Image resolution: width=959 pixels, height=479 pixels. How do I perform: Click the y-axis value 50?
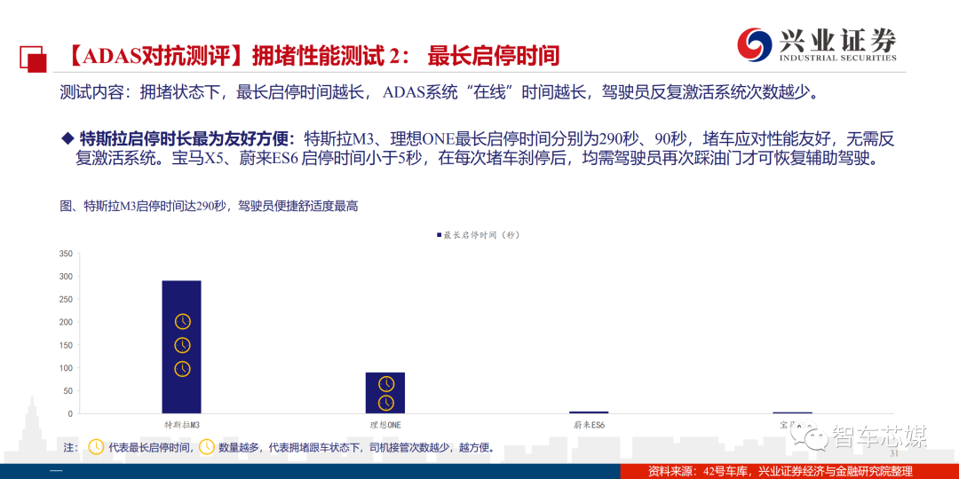click(x=67, y=391)
